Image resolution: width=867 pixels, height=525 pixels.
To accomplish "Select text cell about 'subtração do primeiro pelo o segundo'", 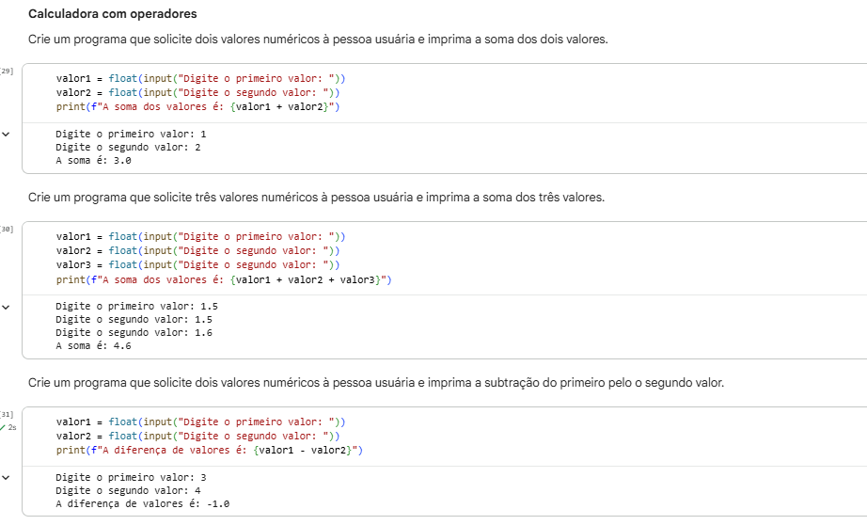I will pos(376,383).
